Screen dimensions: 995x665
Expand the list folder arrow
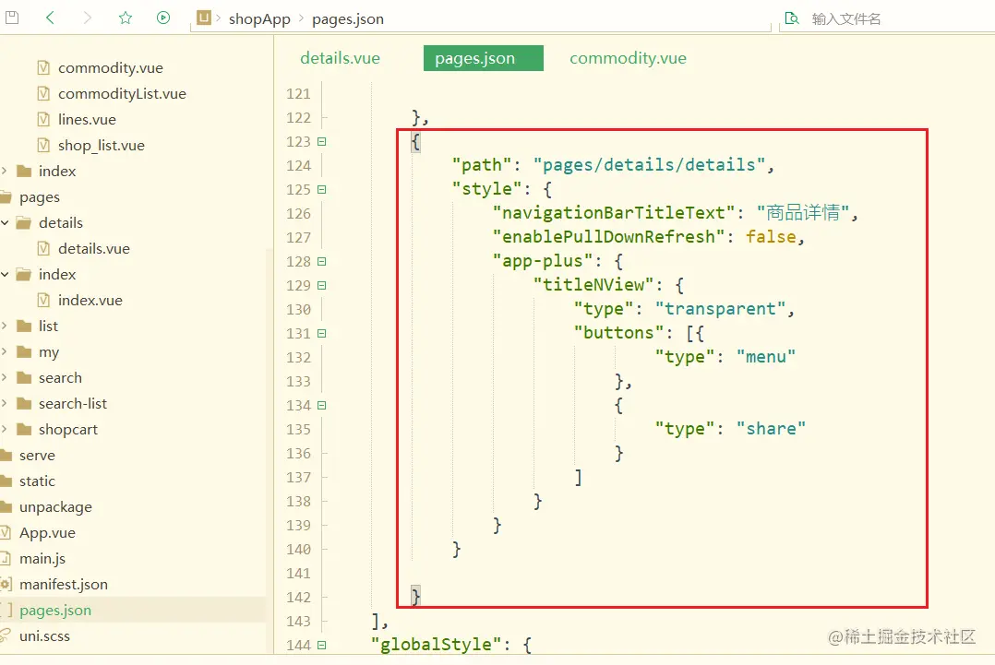pos(5,326)
